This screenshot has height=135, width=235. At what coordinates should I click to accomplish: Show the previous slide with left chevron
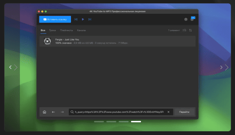coord(10,67)
